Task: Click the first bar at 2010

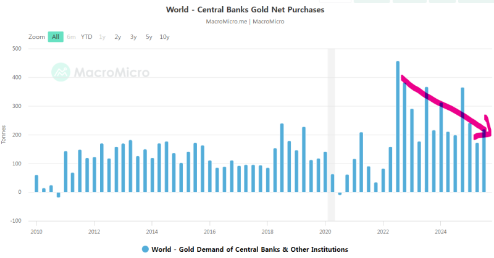Action: pyautogui.click(x=36, y=184)
